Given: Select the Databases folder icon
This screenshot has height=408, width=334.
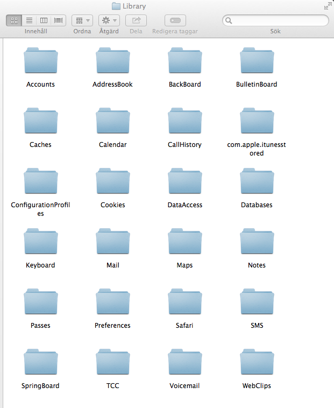Looking at the screenshot, I should tap(257, 181).
